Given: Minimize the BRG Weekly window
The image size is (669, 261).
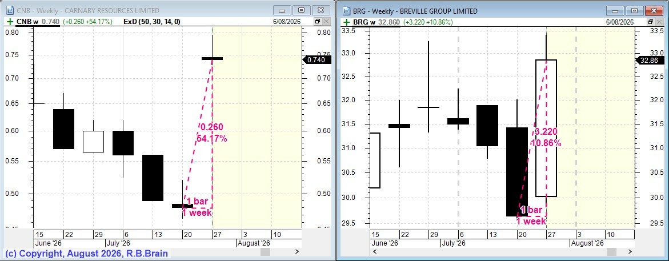Looking at the screenshot, I should click(616, 10).
